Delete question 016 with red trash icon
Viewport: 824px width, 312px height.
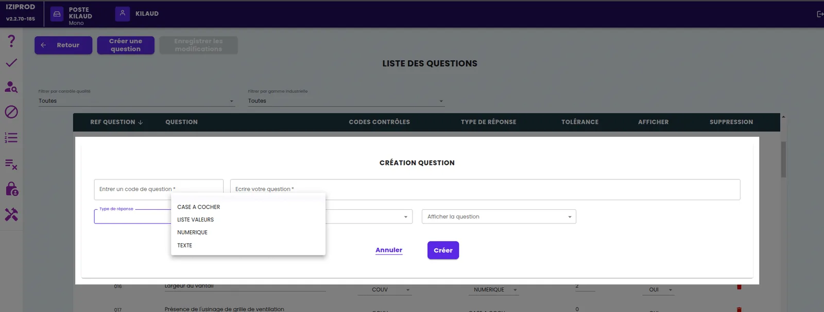[739, 287]
